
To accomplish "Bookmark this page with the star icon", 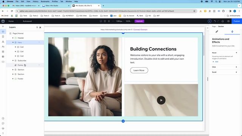I will pyautogui.click(x=194, y=11).
